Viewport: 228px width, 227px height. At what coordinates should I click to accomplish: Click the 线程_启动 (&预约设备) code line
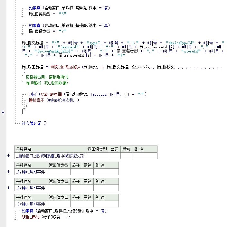coord(45,217)
